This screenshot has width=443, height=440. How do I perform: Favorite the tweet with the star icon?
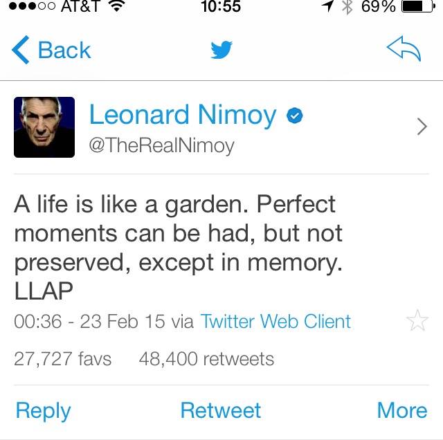[417, 321]
